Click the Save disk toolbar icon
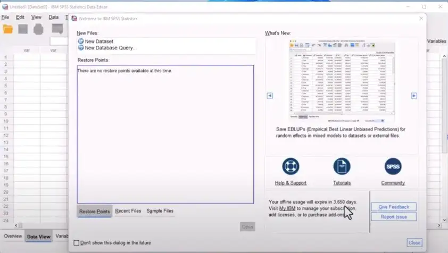 (23, 29)
